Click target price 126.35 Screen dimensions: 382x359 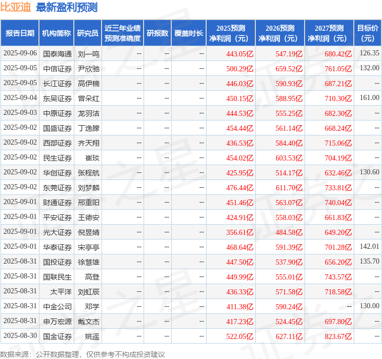click(x=370, y=53)
